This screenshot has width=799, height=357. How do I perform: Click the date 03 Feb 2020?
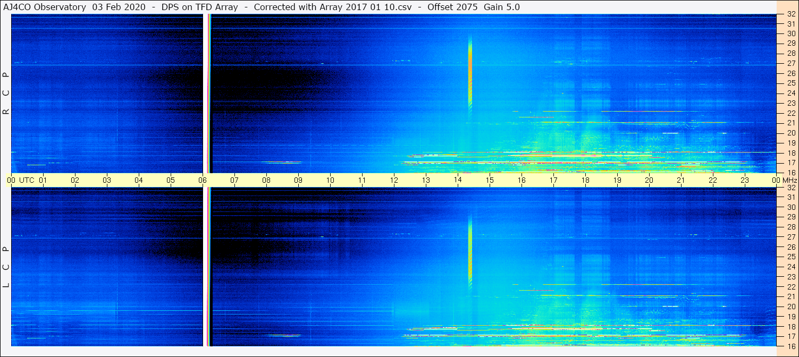click(x=119, y=7)
